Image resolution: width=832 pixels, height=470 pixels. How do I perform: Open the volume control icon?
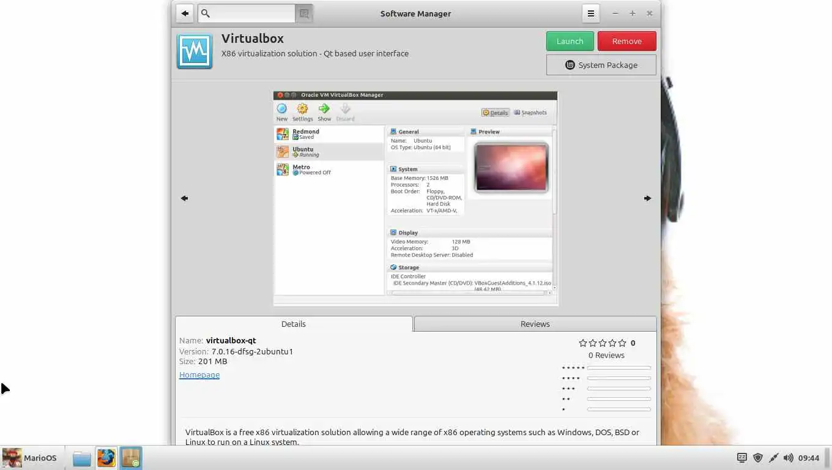click(x=789, y=458)
